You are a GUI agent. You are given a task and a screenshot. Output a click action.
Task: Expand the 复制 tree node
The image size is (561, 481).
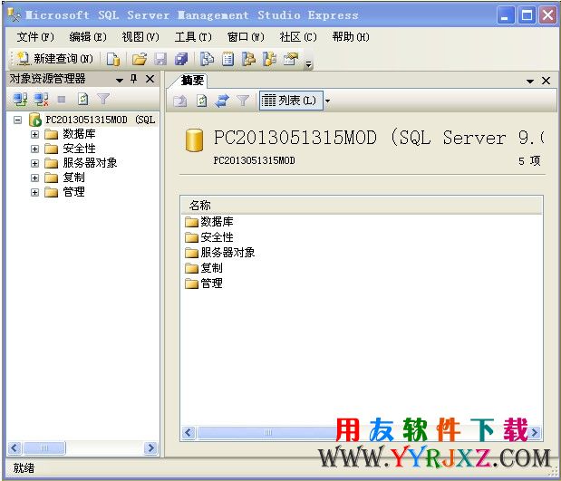coord(34,178)
